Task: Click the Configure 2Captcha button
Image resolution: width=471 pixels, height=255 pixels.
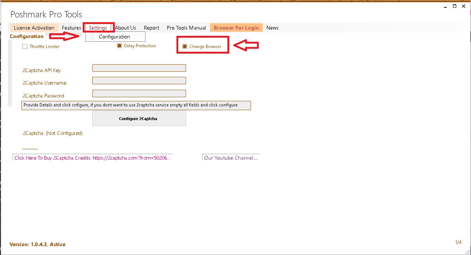Action: coord(139,119)
